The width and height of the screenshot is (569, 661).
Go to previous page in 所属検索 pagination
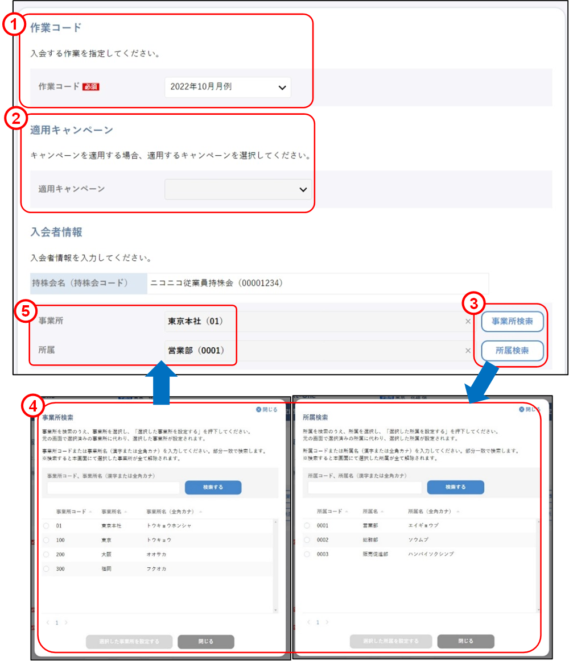pos(309,621)
